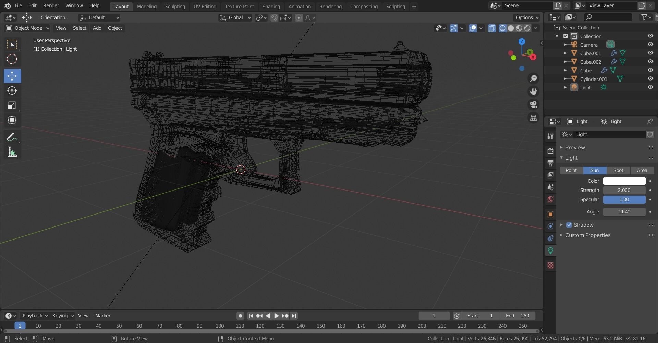The width and height of the screenshot is (658, 343).
Task: Open Orientation Default dropdown
Action: click(x=99, y=17)
